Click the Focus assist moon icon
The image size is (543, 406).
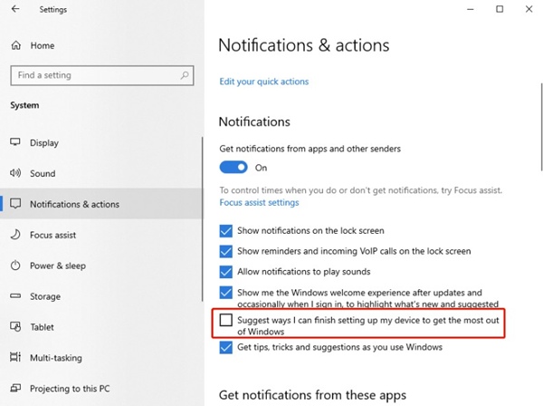[x=15, y=235]
